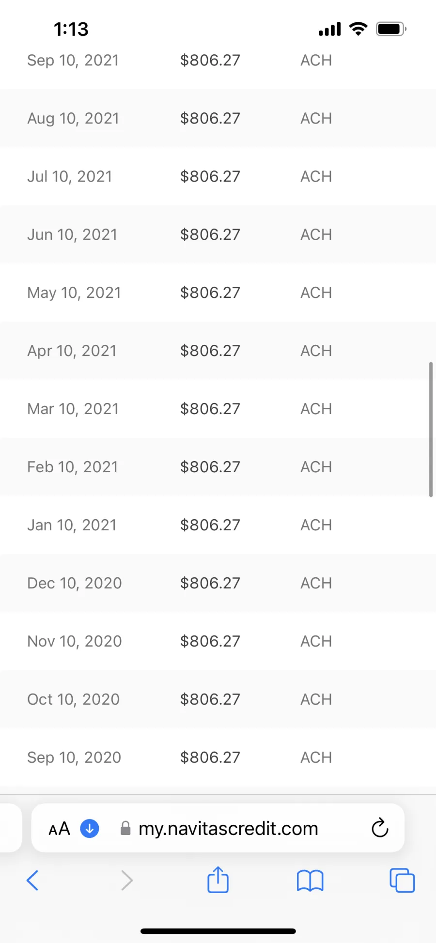Tap the Safari back arrow
Screen dimensions: 436x943
click(x=32, y=880)
